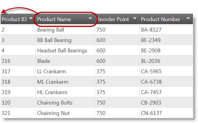Select product number CA-6738 cell

coord(151,82)
